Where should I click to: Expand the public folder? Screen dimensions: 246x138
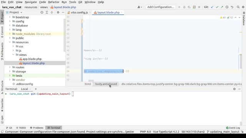point(10,38)
